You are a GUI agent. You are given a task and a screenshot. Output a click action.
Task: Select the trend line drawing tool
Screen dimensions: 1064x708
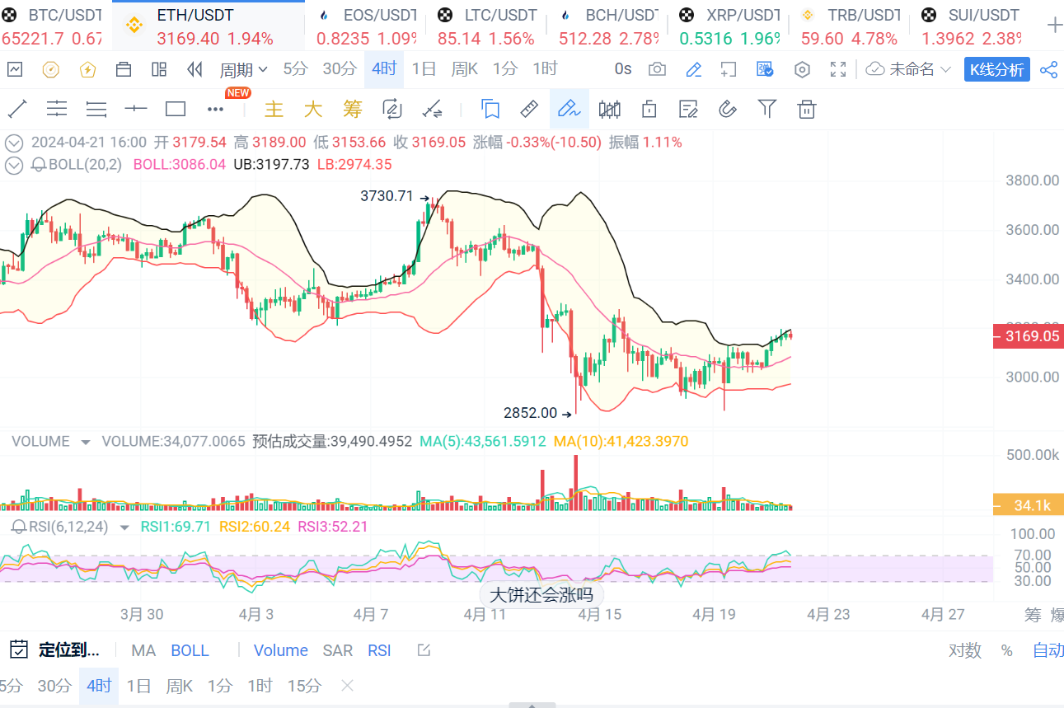click(x=17, y=109)
